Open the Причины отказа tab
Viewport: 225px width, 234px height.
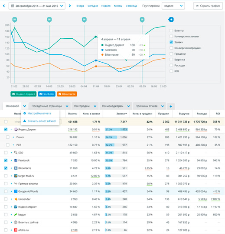tap(147, 106)
